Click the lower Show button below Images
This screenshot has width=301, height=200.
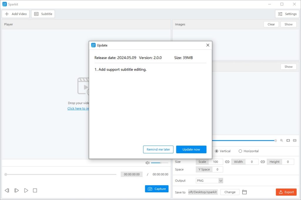click(288, 67)
